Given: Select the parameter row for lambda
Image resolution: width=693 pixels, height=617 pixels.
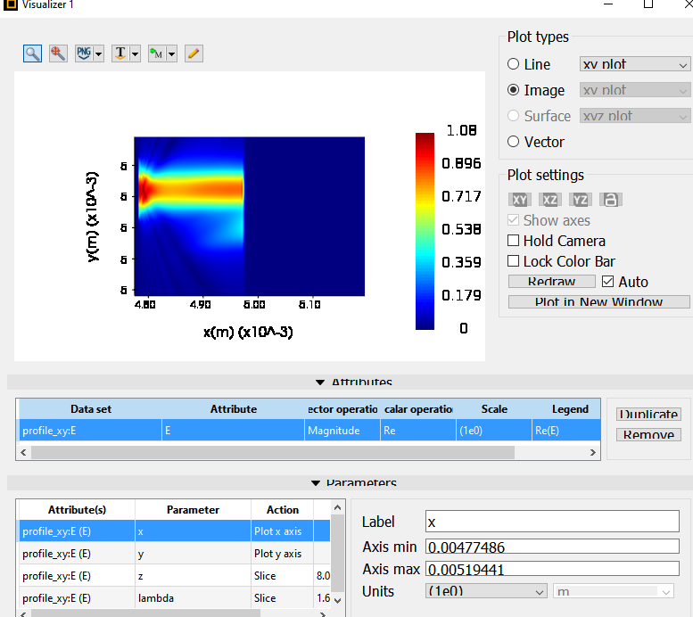Looking at the screenshot, I should [175, 598].
